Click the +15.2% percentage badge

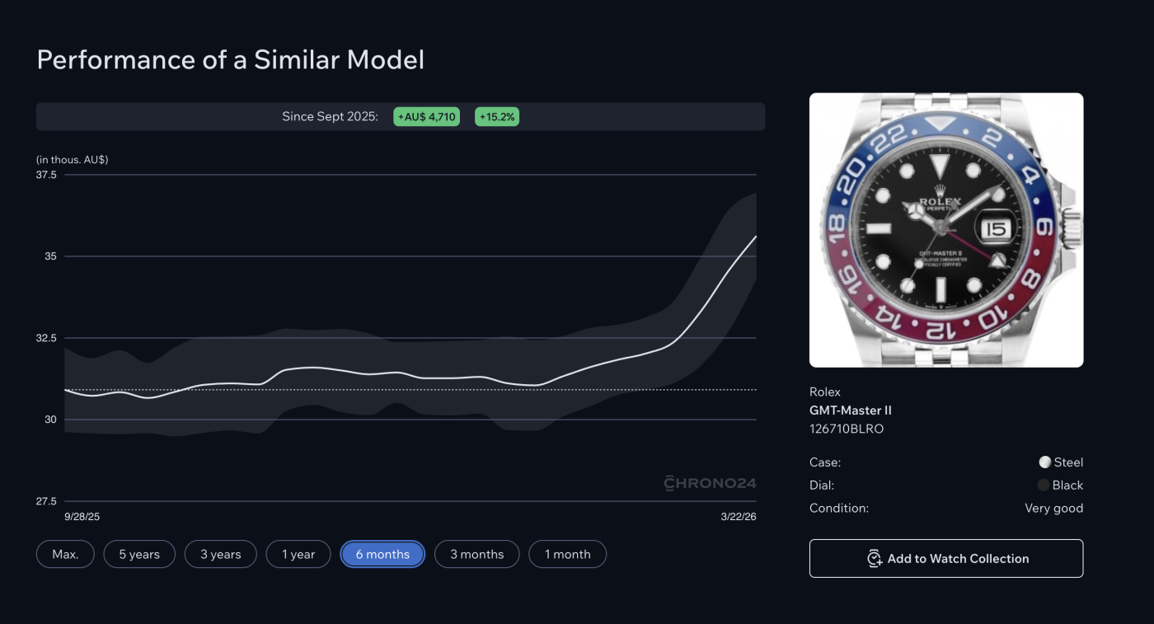(497, 117)
